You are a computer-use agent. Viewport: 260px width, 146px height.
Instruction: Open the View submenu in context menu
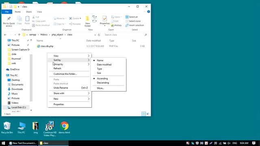pos(69,56)
